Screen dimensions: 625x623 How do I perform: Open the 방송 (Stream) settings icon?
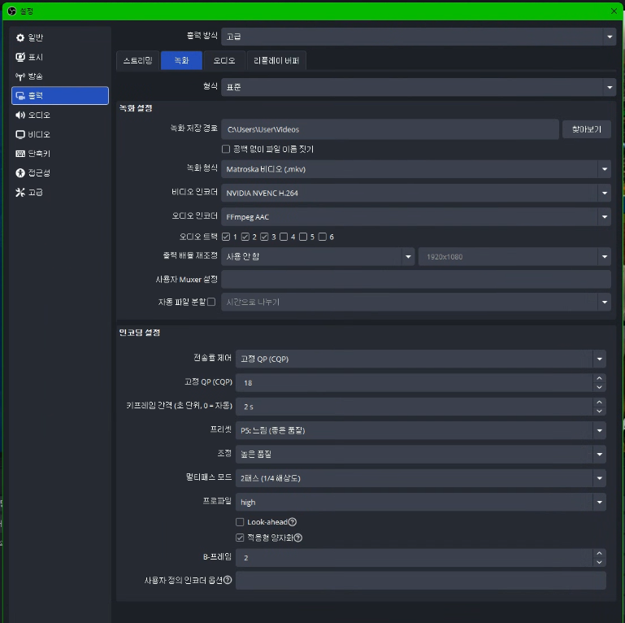click(21, 76)
